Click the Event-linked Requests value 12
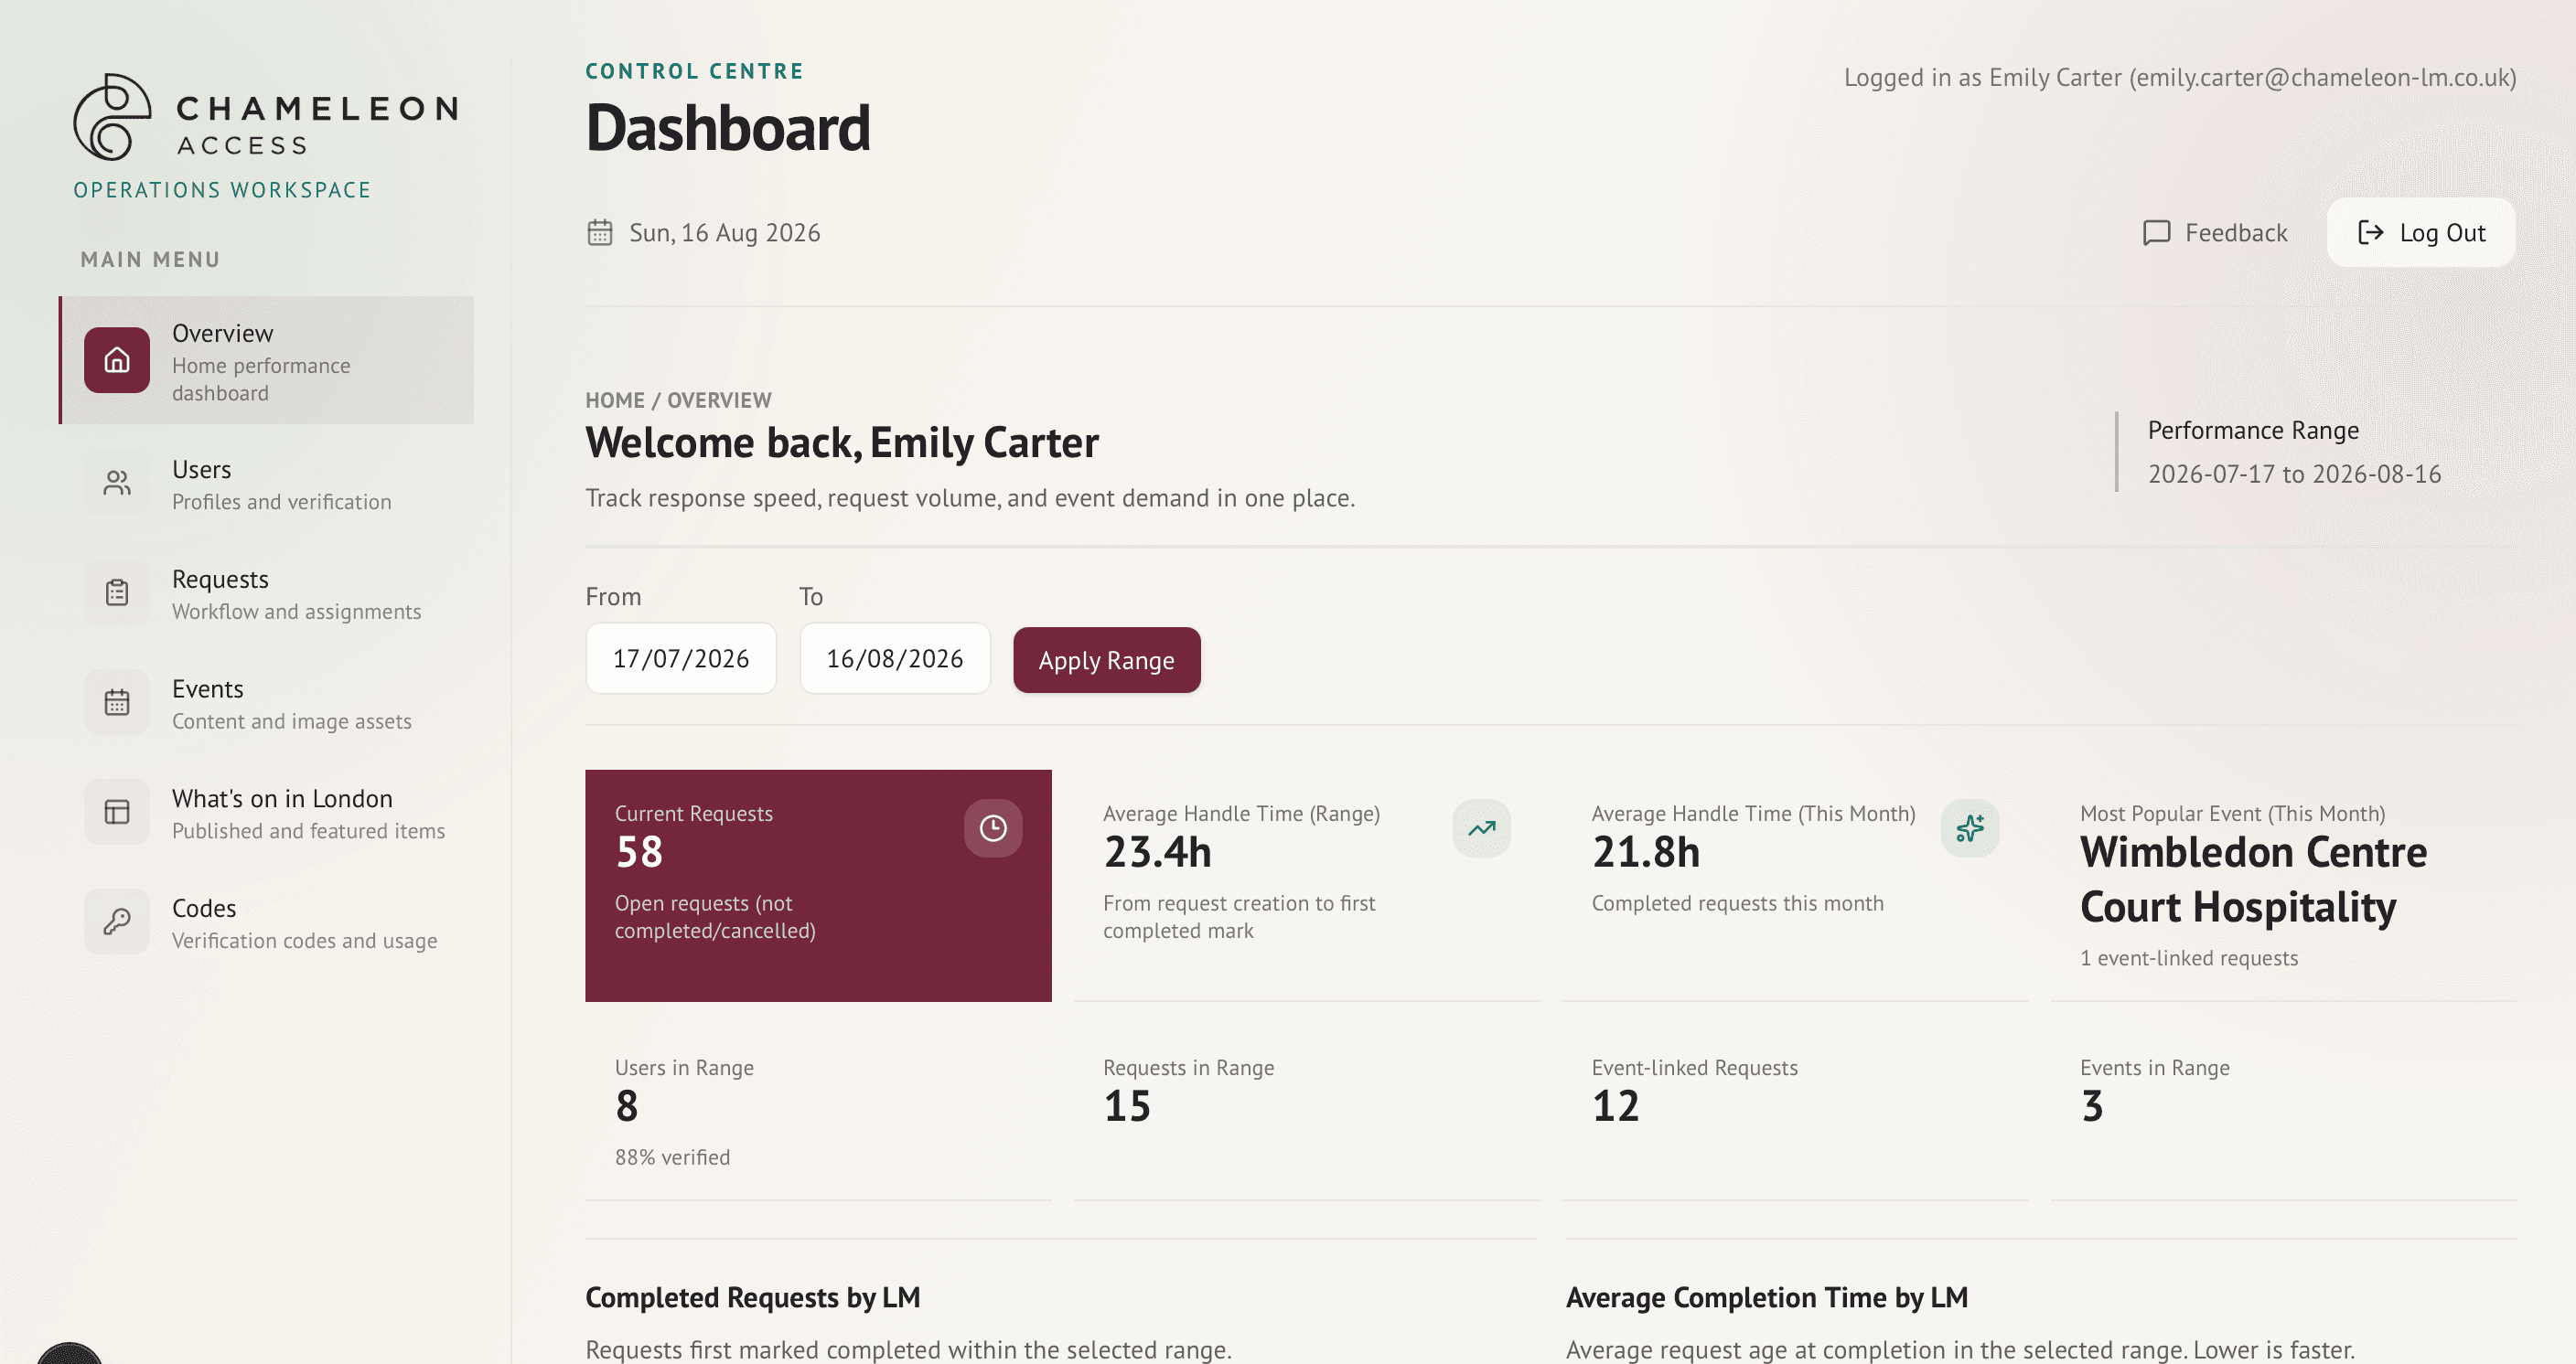 (1615, 1106)
